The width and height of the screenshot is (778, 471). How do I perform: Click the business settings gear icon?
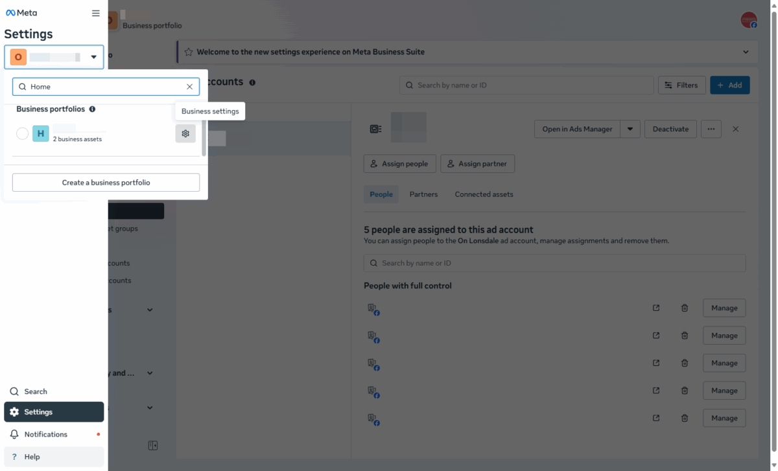pos(185,133)
